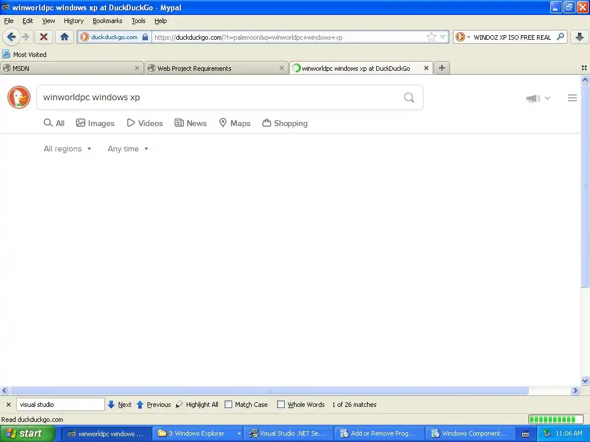This screenshot has width=590, height=442.
Task: Click the system tray icon beside the clock
Action: [x=547, y=434]
